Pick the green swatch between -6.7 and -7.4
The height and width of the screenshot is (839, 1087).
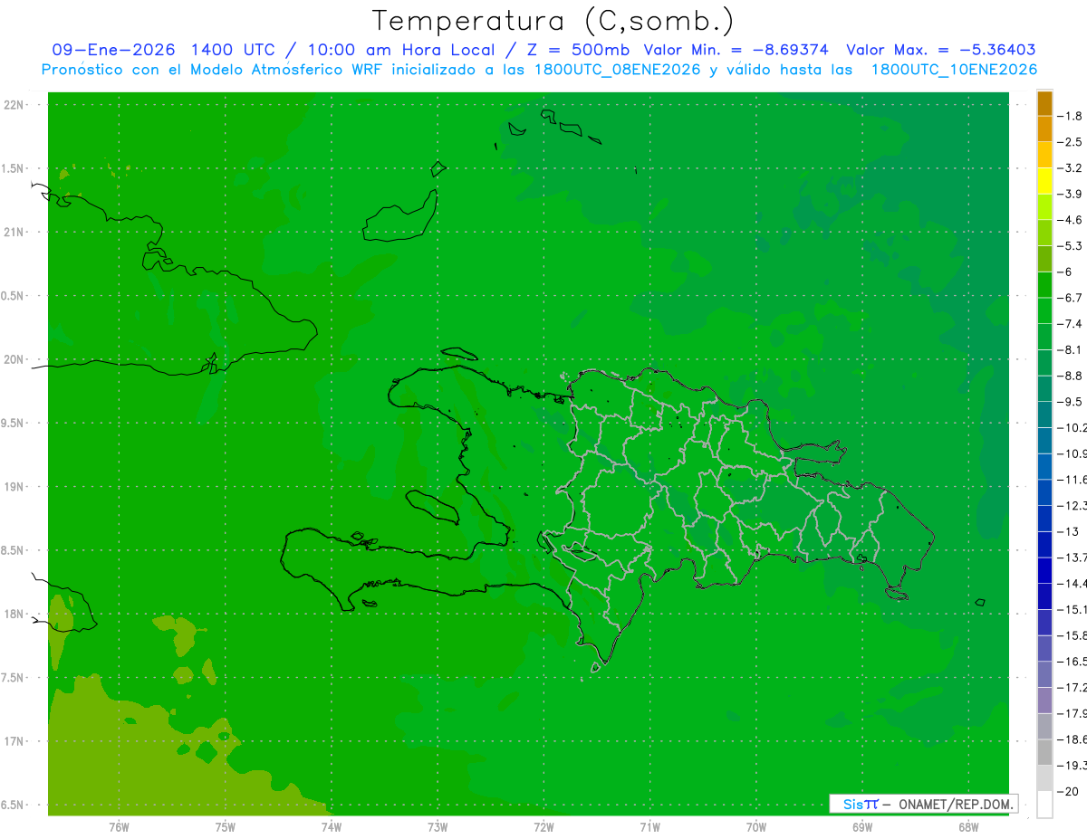click(x=1044, y=311)
